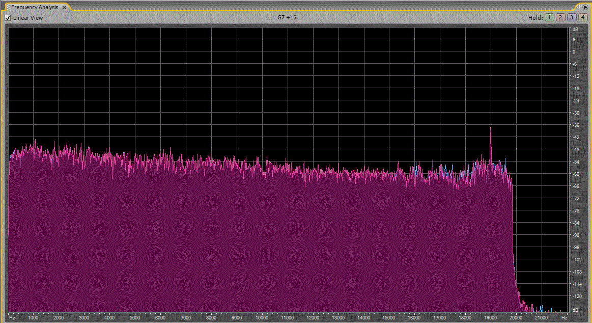Open the panel options menu arrow

click(x=586, y=7)
